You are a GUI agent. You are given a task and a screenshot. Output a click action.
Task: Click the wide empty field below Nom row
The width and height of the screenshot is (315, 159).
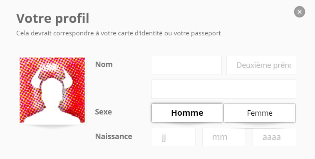pyautogui.click(x=224, y=89)
